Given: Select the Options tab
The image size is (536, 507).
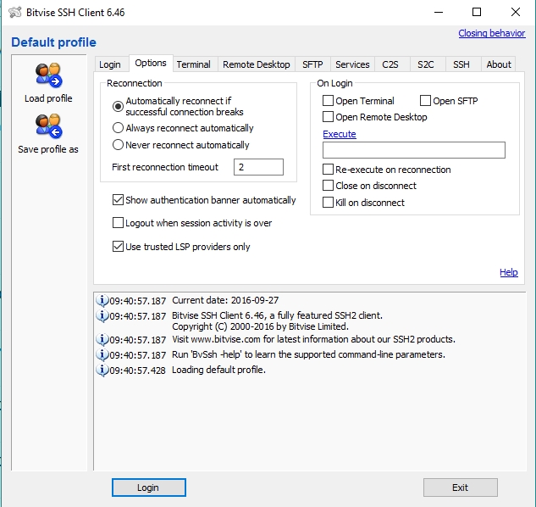Looking at the screenshot, I should point(151,63).
